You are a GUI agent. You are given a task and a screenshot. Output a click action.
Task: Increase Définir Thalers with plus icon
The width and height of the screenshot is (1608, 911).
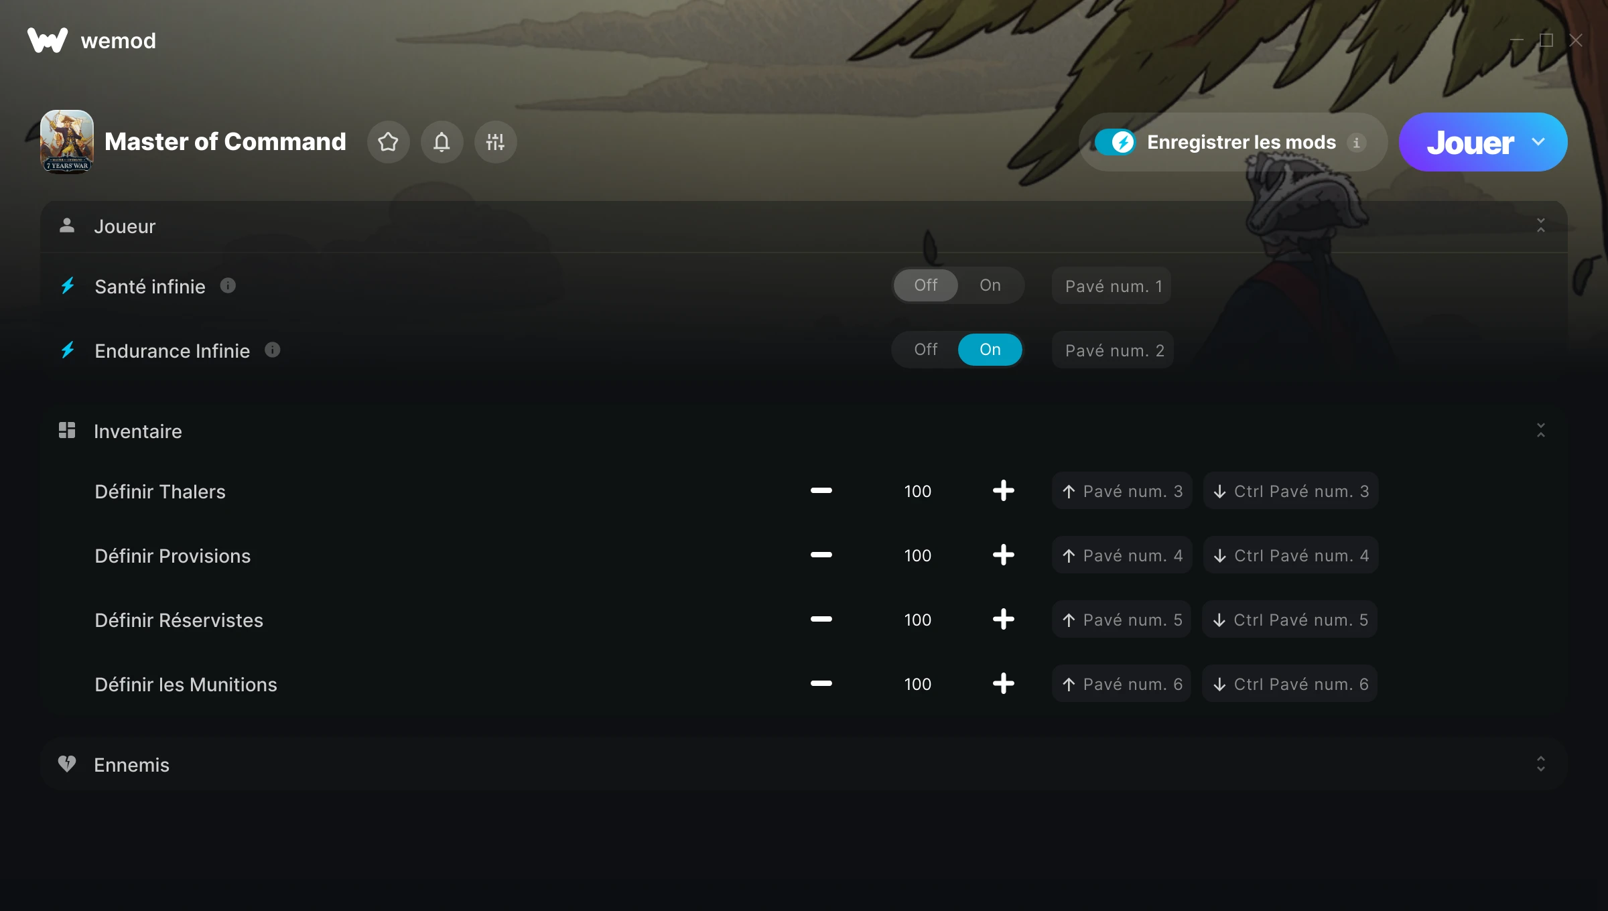coord(1003,491)
